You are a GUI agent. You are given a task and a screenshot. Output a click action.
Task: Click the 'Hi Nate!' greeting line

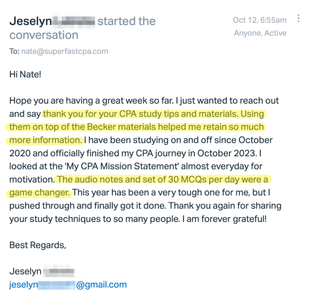click(25, 74)
